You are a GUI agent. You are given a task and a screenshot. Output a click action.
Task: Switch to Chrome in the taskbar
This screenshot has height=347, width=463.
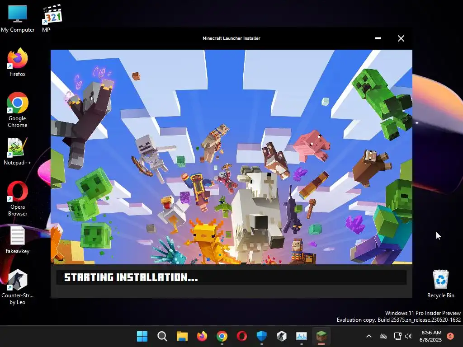(222, 336)
